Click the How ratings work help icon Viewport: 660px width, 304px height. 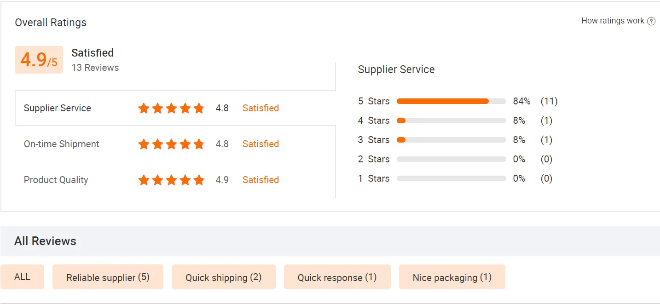(x=651, y=21)
